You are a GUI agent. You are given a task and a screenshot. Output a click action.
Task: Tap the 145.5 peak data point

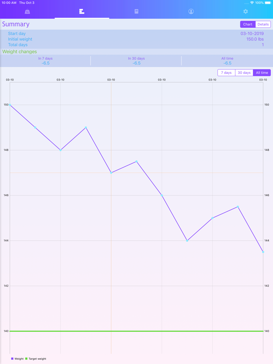coord(238,207)
